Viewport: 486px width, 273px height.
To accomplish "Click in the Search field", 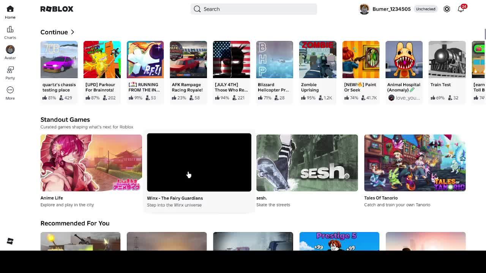I will (254, 9).
